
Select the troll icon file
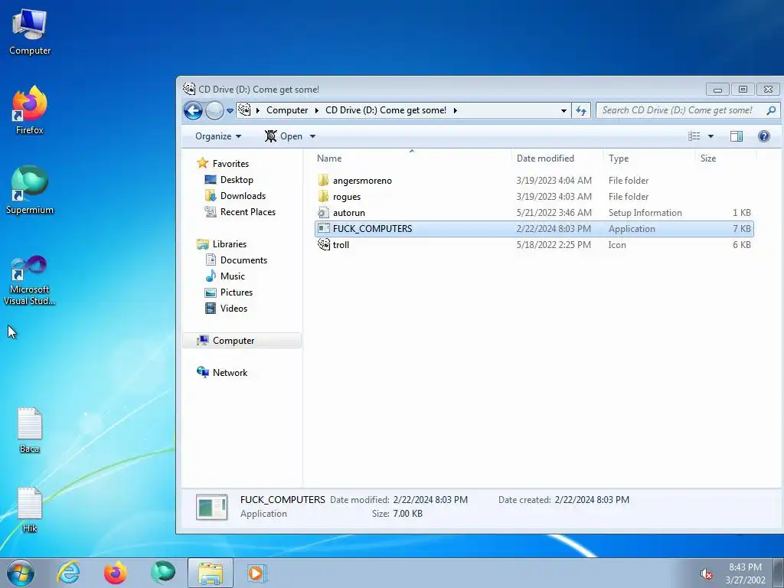click(x=534, y=244)
